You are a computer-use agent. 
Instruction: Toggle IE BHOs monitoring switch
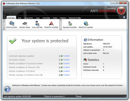61,71
